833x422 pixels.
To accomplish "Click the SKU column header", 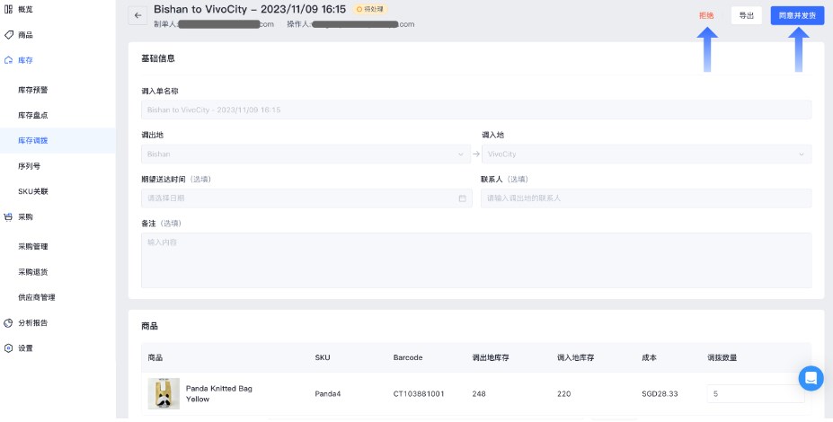I will pyautogui.click(x=323, y=357).
